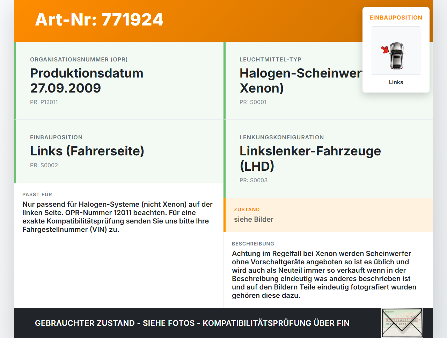Click the footer banner text 'GEBRAUCHTER ZUSTAND'
The width and height of the screenshot is (447, 338).
pyautogui.click(x=85, y=323)
